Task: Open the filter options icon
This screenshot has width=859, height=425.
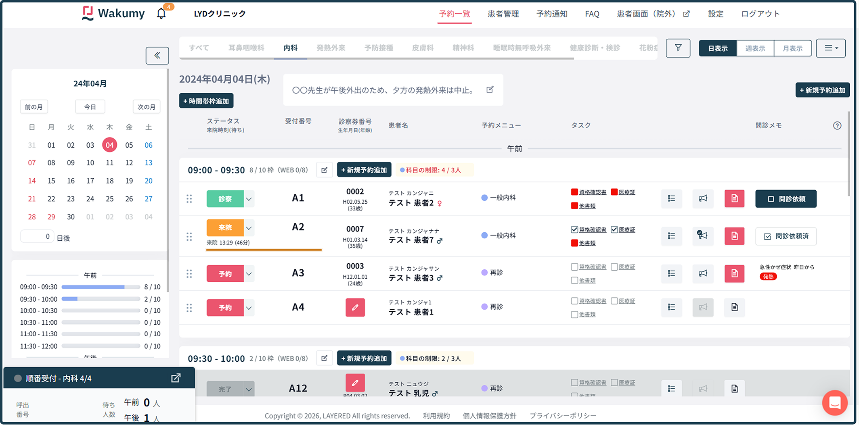Action: (x=678, y=48)
